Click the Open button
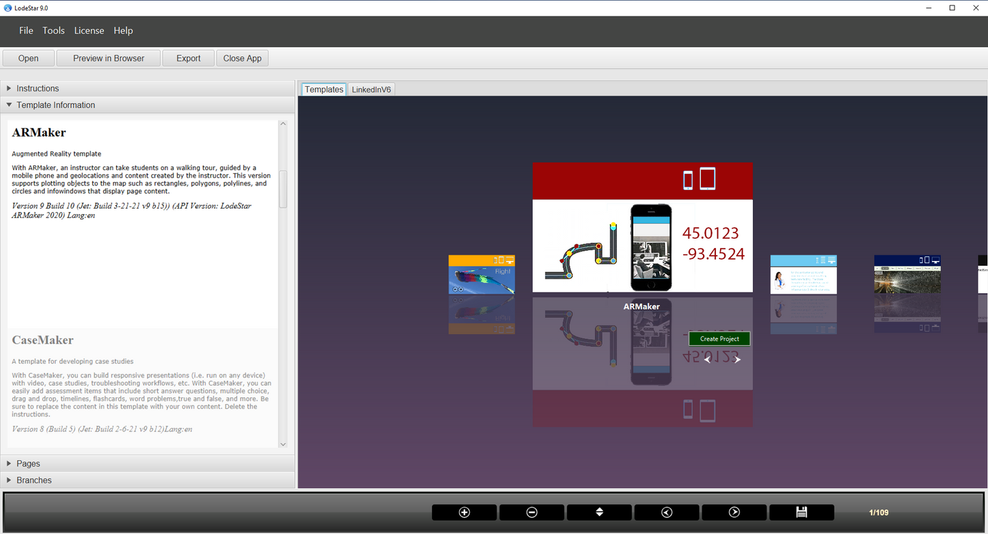This screenshot has width=988, height=534. 28,58
